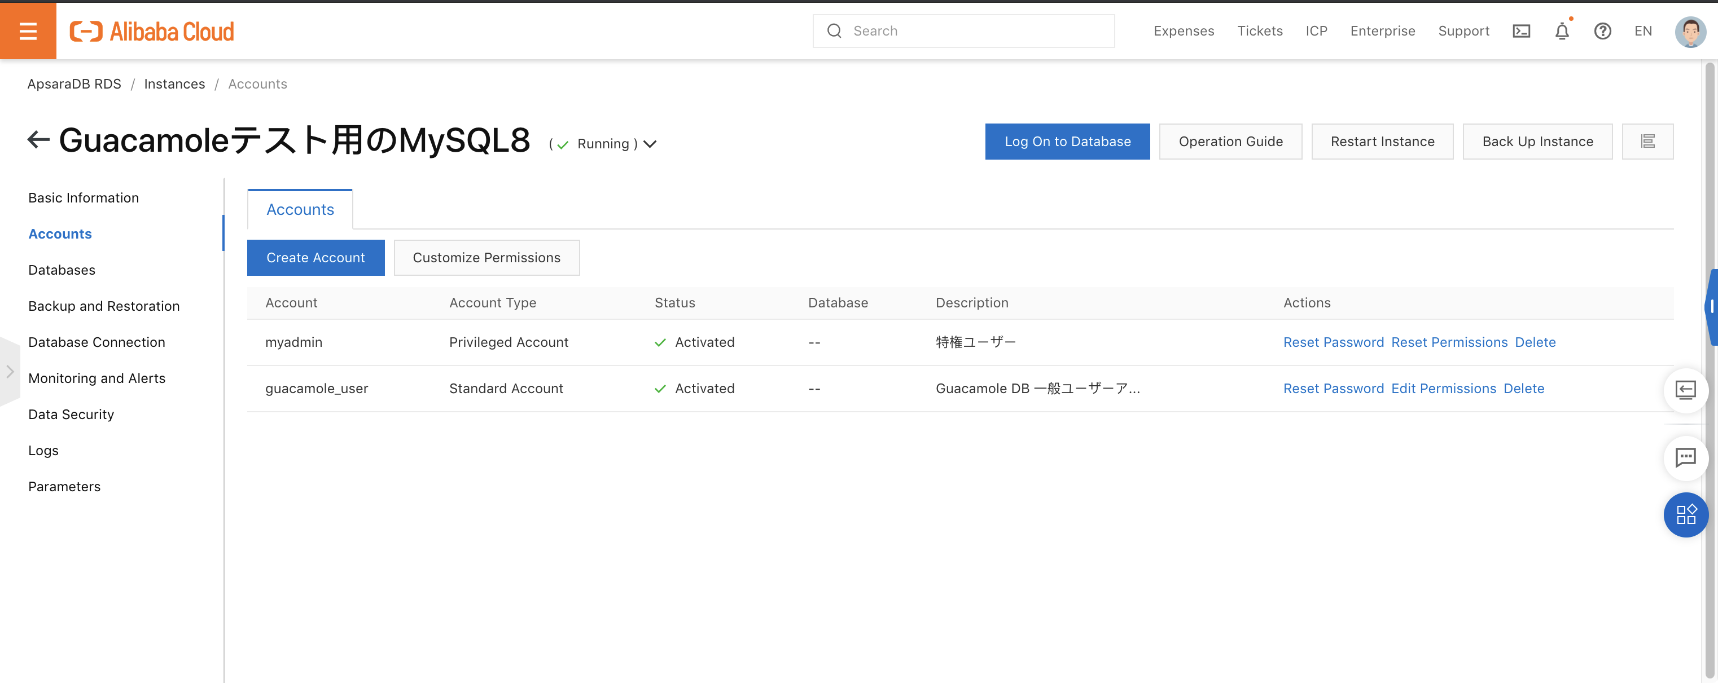Image resolution: width=1718 pixels, height=683 pixels.
Task: Click Log On to Database button
Action: tap(1067, 141)
